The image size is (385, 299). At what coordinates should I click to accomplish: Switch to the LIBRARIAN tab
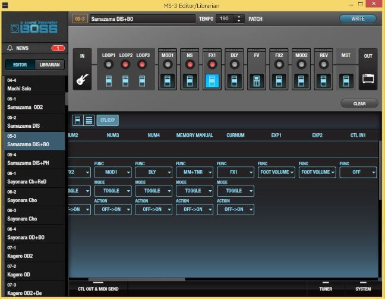point(49,65)
